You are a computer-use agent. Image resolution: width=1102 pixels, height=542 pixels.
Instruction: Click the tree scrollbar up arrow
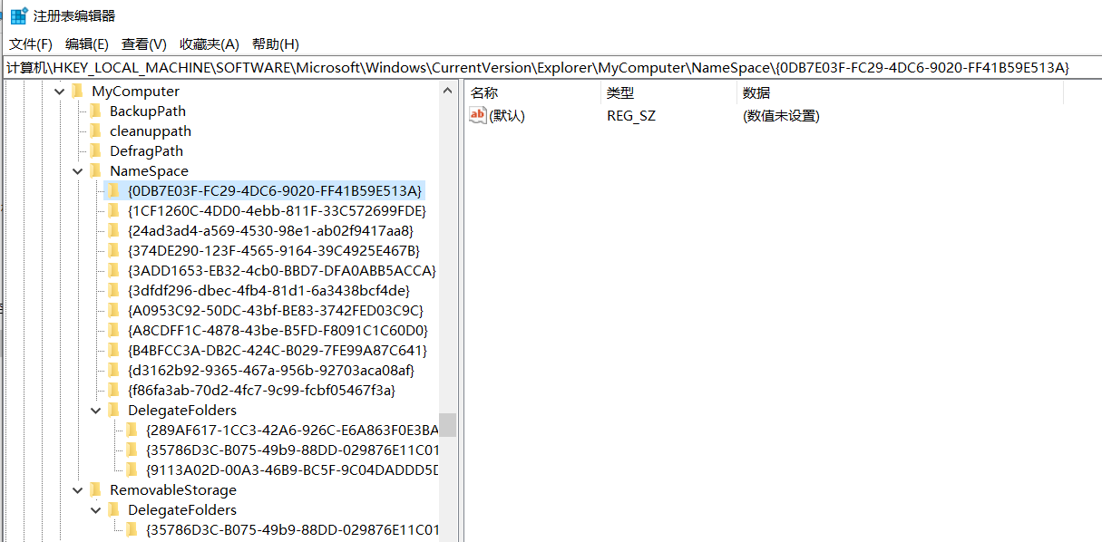click(x=448, y=91)
